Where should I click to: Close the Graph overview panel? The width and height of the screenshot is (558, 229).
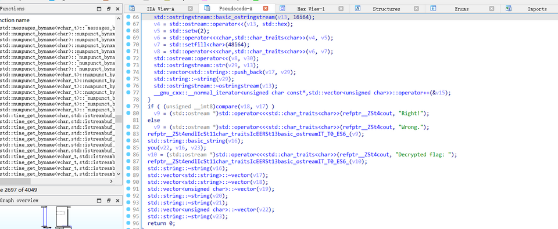point(117,201)
